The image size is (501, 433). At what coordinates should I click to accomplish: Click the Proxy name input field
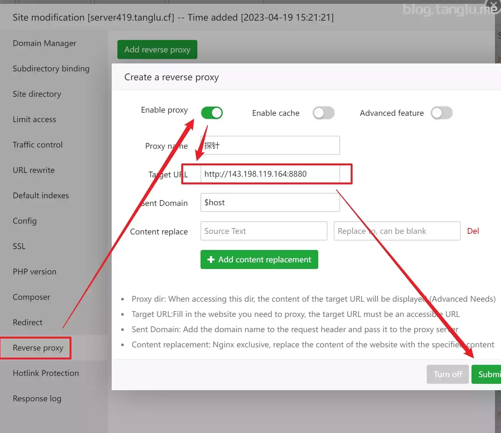[270, 146]
